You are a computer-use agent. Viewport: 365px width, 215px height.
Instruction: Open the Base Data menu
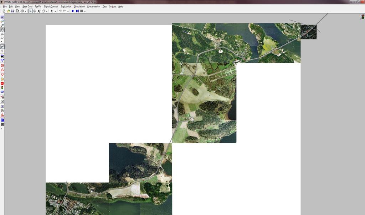27,6
